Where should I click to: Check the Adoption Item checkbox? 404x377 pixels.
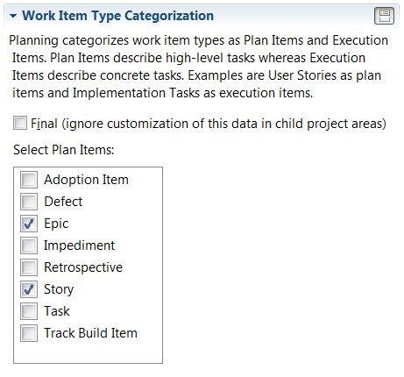tap(29, 180)
